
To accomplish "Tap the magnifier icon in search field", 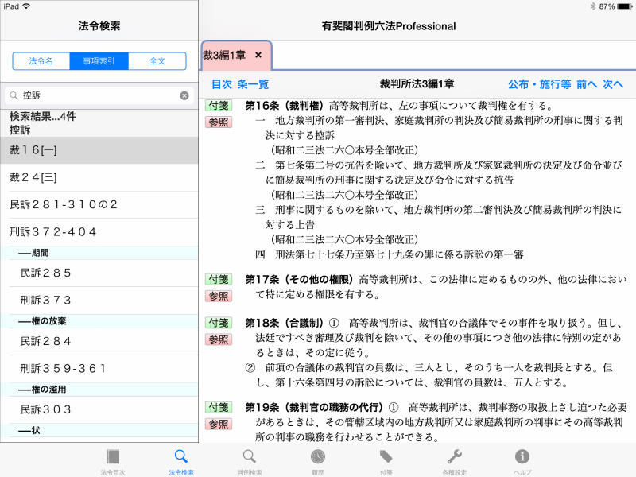I will pyautogui.click(x=14, y=95).
